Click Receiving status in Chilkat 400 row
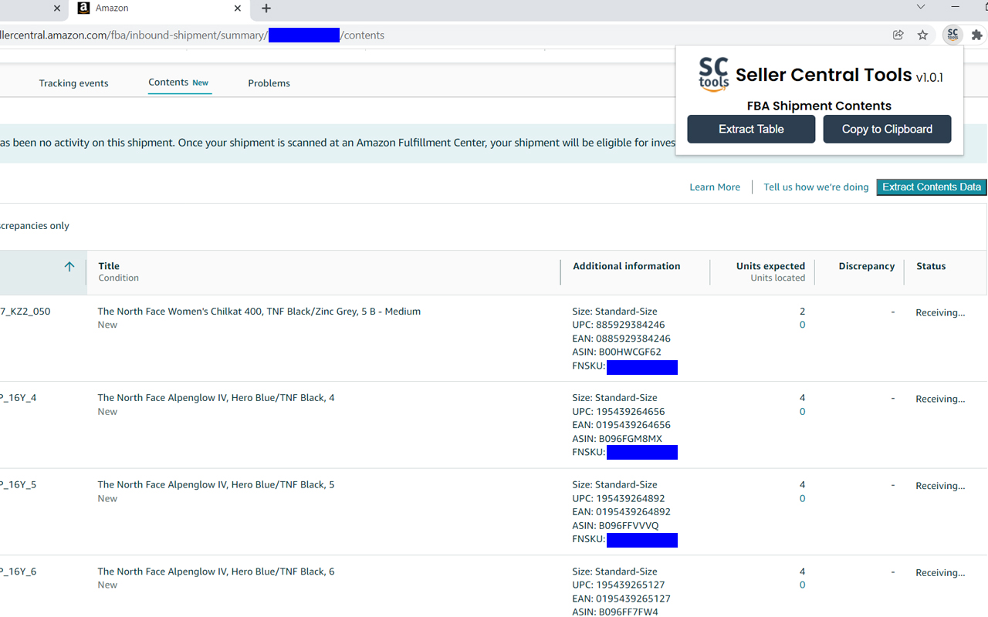 point(940,312)
